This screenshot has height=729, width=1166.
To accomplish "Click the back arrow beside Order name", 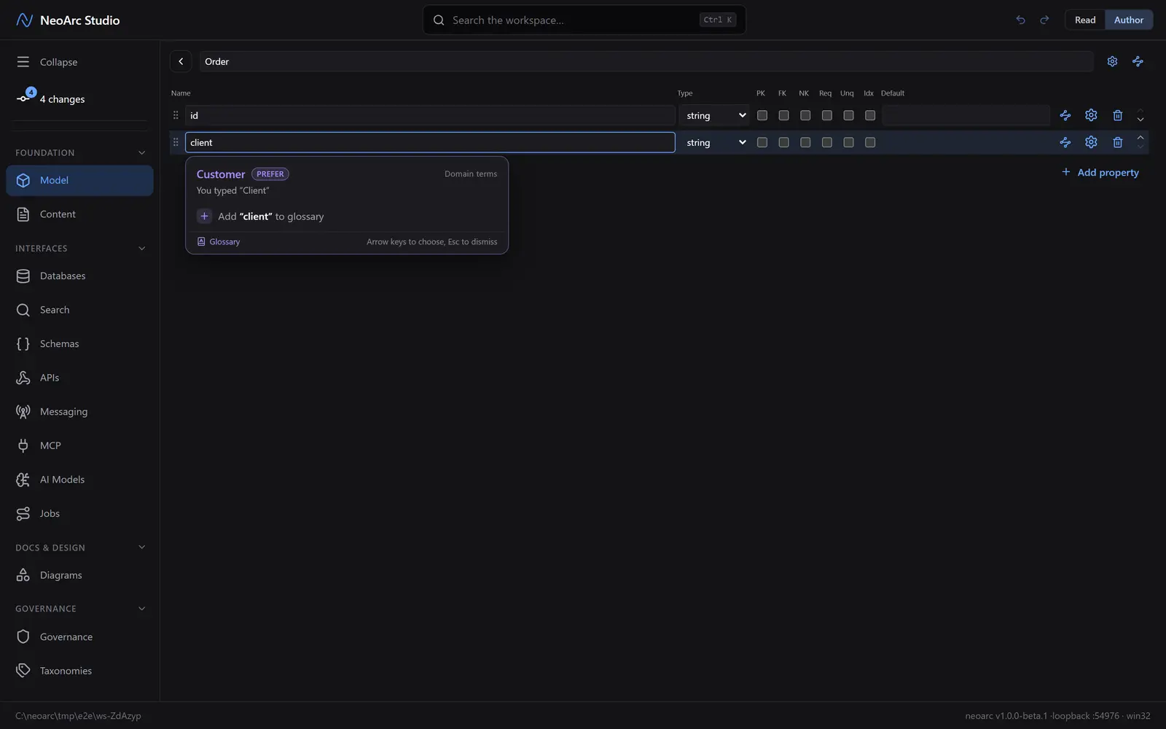I will [x=181, y=61].
